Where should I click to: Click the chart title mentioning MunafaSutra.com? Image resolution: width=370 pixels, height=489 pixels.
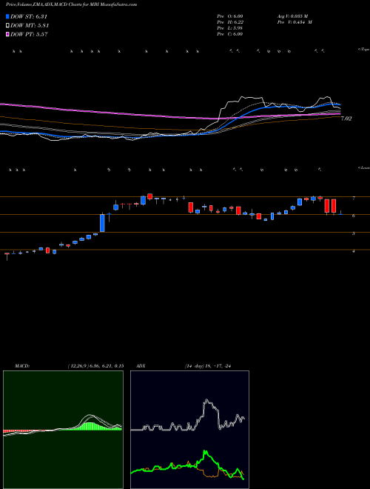click(x=71, y=5)
